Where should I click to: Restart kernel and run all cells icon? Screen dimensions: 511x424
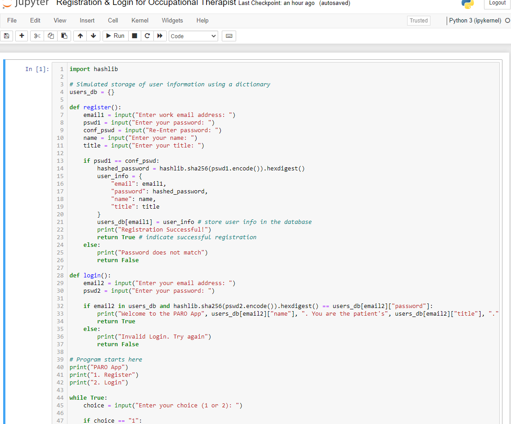[160, 36]
